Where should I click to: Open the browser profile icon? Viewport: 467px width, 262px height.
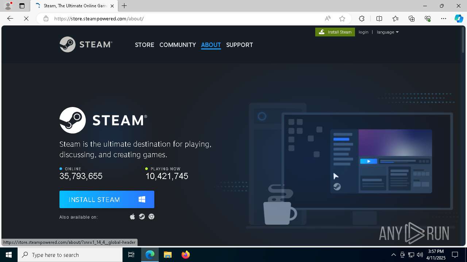[8, 6]
